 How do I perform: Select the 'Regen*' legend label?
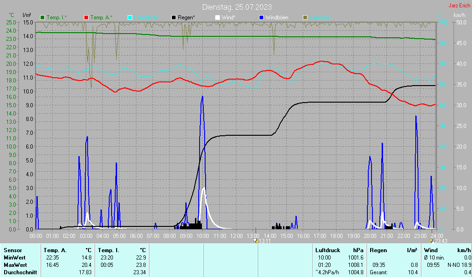pyautogui.click(x=186, y=18)
